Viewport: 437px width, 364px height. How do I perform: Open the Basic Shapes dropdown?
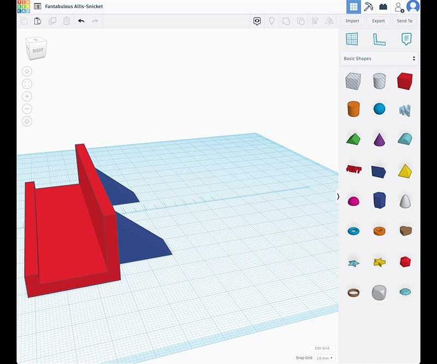379,58
